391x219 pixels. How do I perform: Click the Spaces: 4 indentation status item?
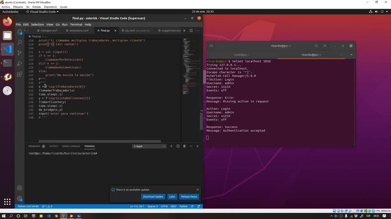pyautogui.click(x=152, y=206)
